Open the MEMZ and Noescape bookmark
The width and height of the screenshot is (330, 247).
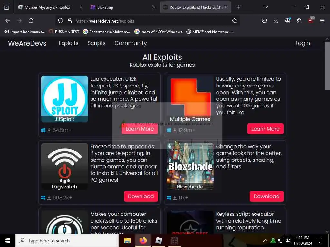[x=209, y=32]
